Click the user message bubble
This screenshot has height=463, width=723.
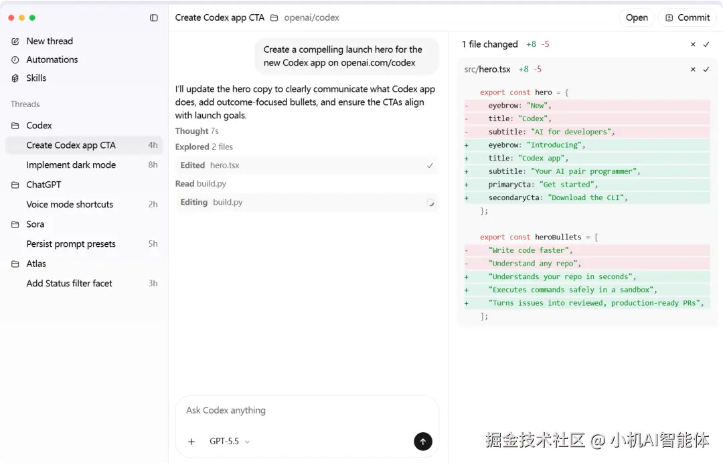click(346, 56)
